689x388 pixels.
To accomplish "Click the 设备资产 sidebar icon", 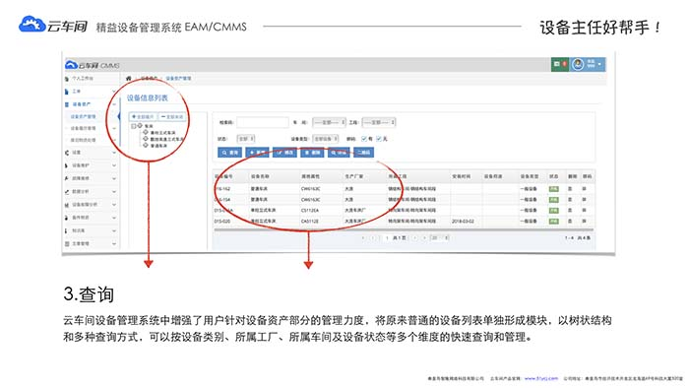I will [67, 104].
